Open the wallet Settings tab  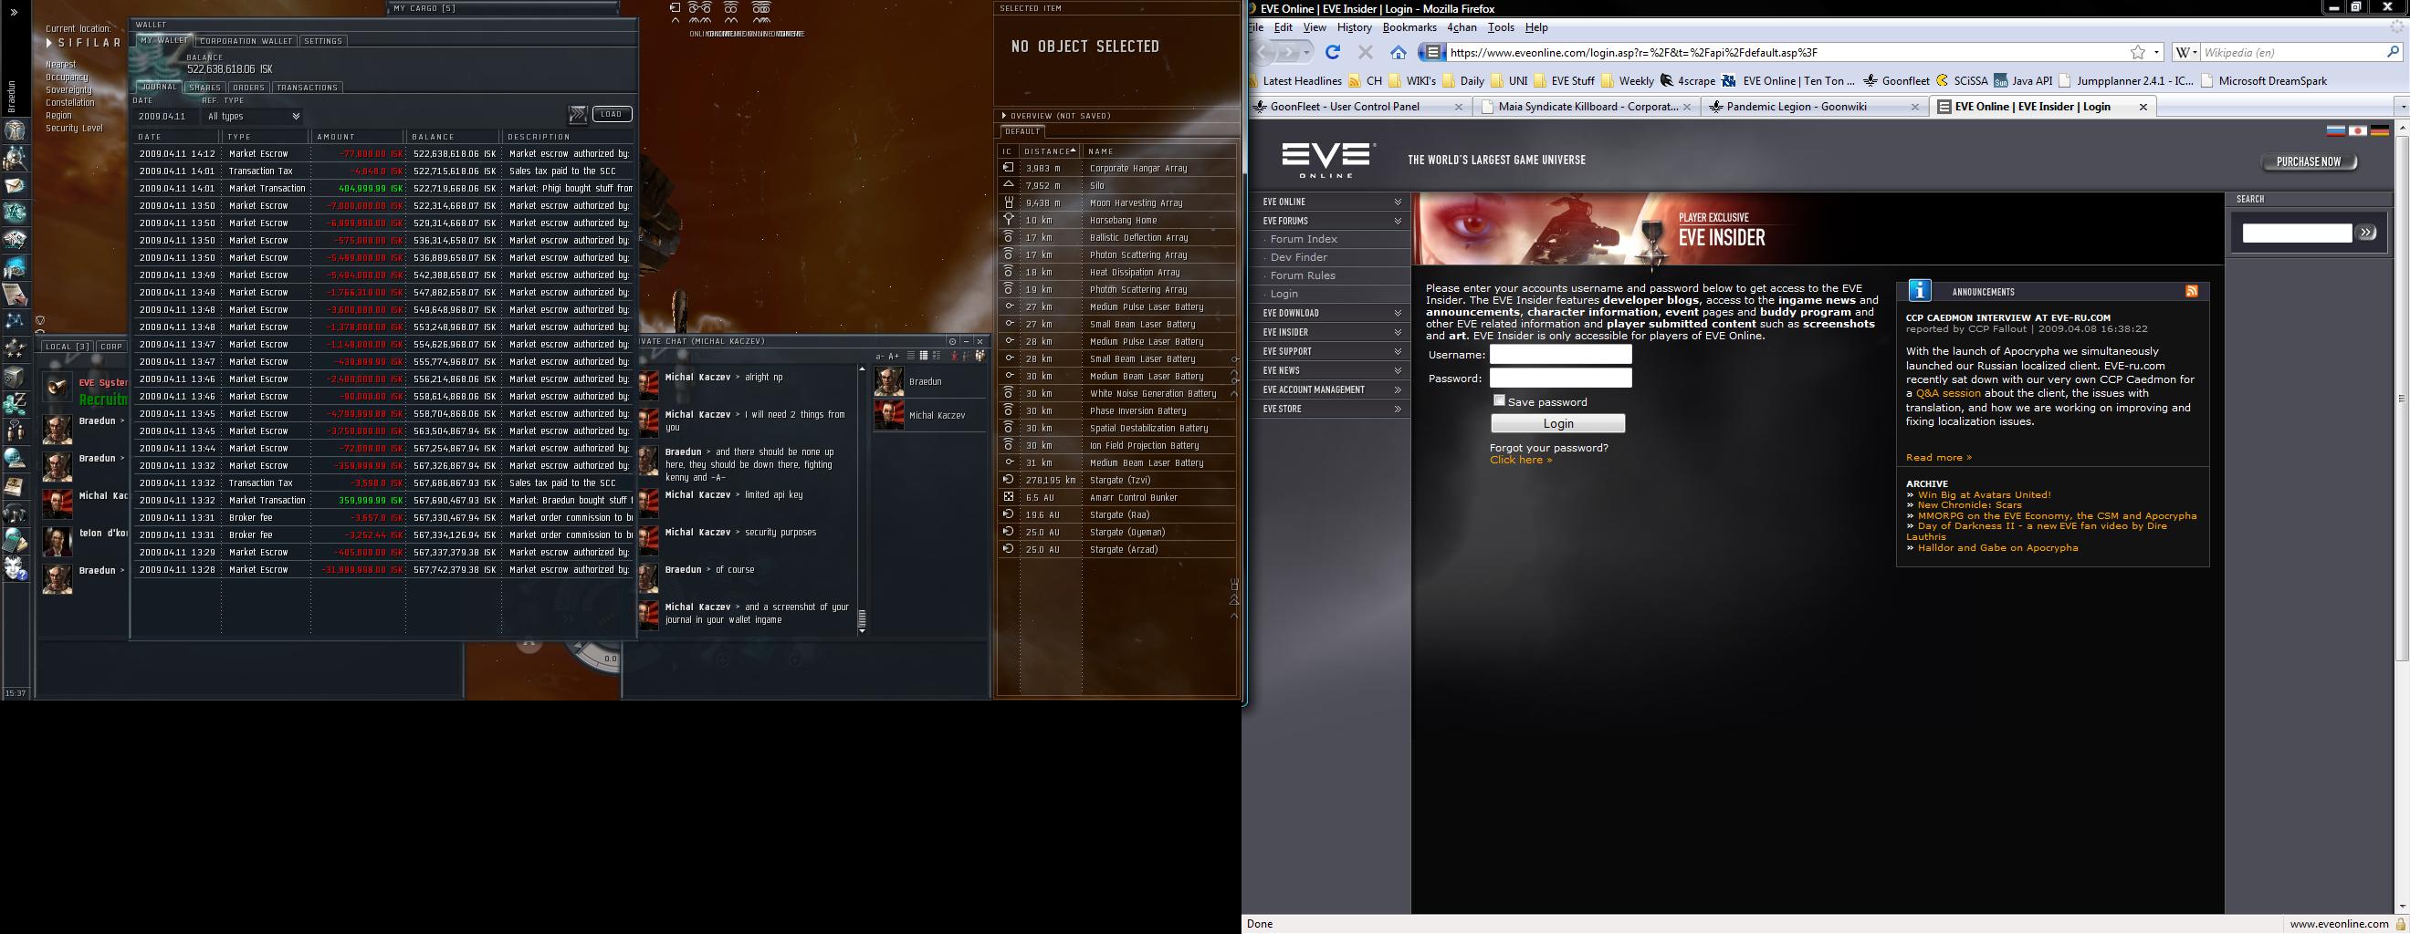[323, 41]
